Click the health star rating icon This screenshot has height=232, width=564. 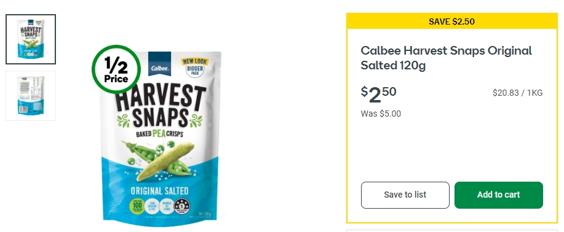182,206
